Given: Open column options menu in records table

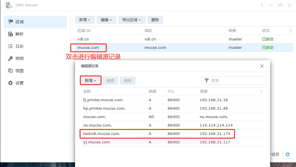Looking at the screenshot, I should coord(262,91).
